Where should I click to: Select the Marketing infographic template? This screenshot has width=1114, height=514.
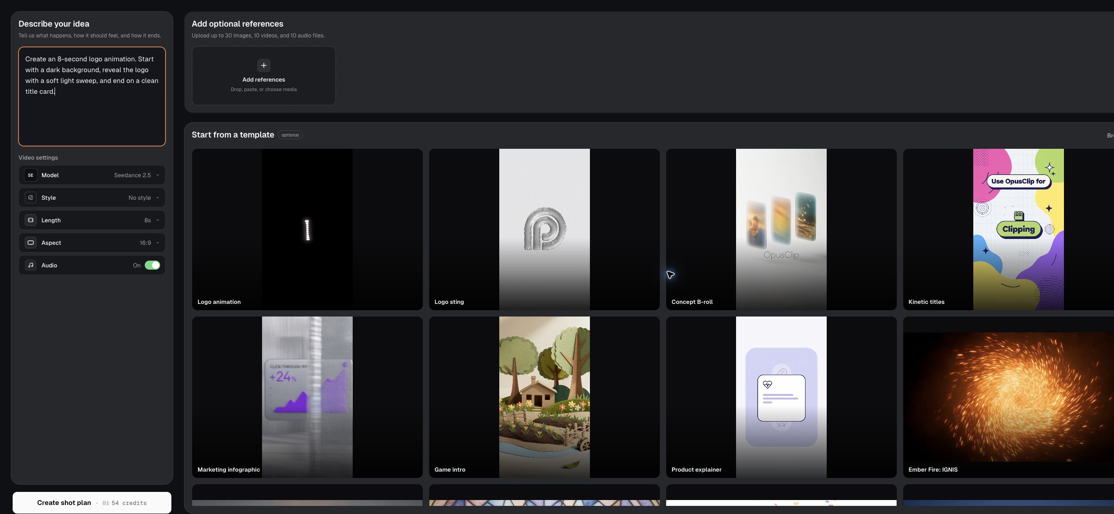308,397
